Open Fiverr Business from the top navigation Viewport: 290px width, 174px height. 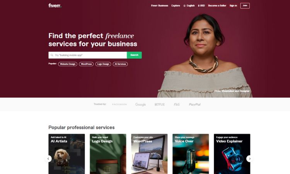(160, 6)
